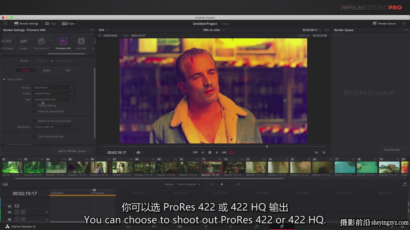
Task: Mute audio track A1
Action: [x=23, y=212]
